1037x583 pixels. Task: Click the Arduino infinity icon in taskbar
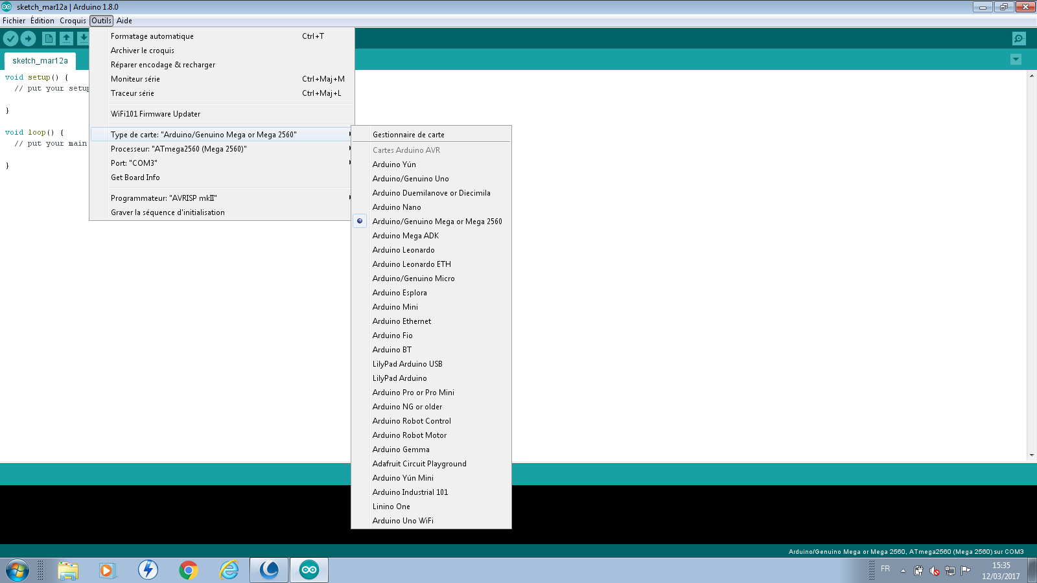coord(309,570)
